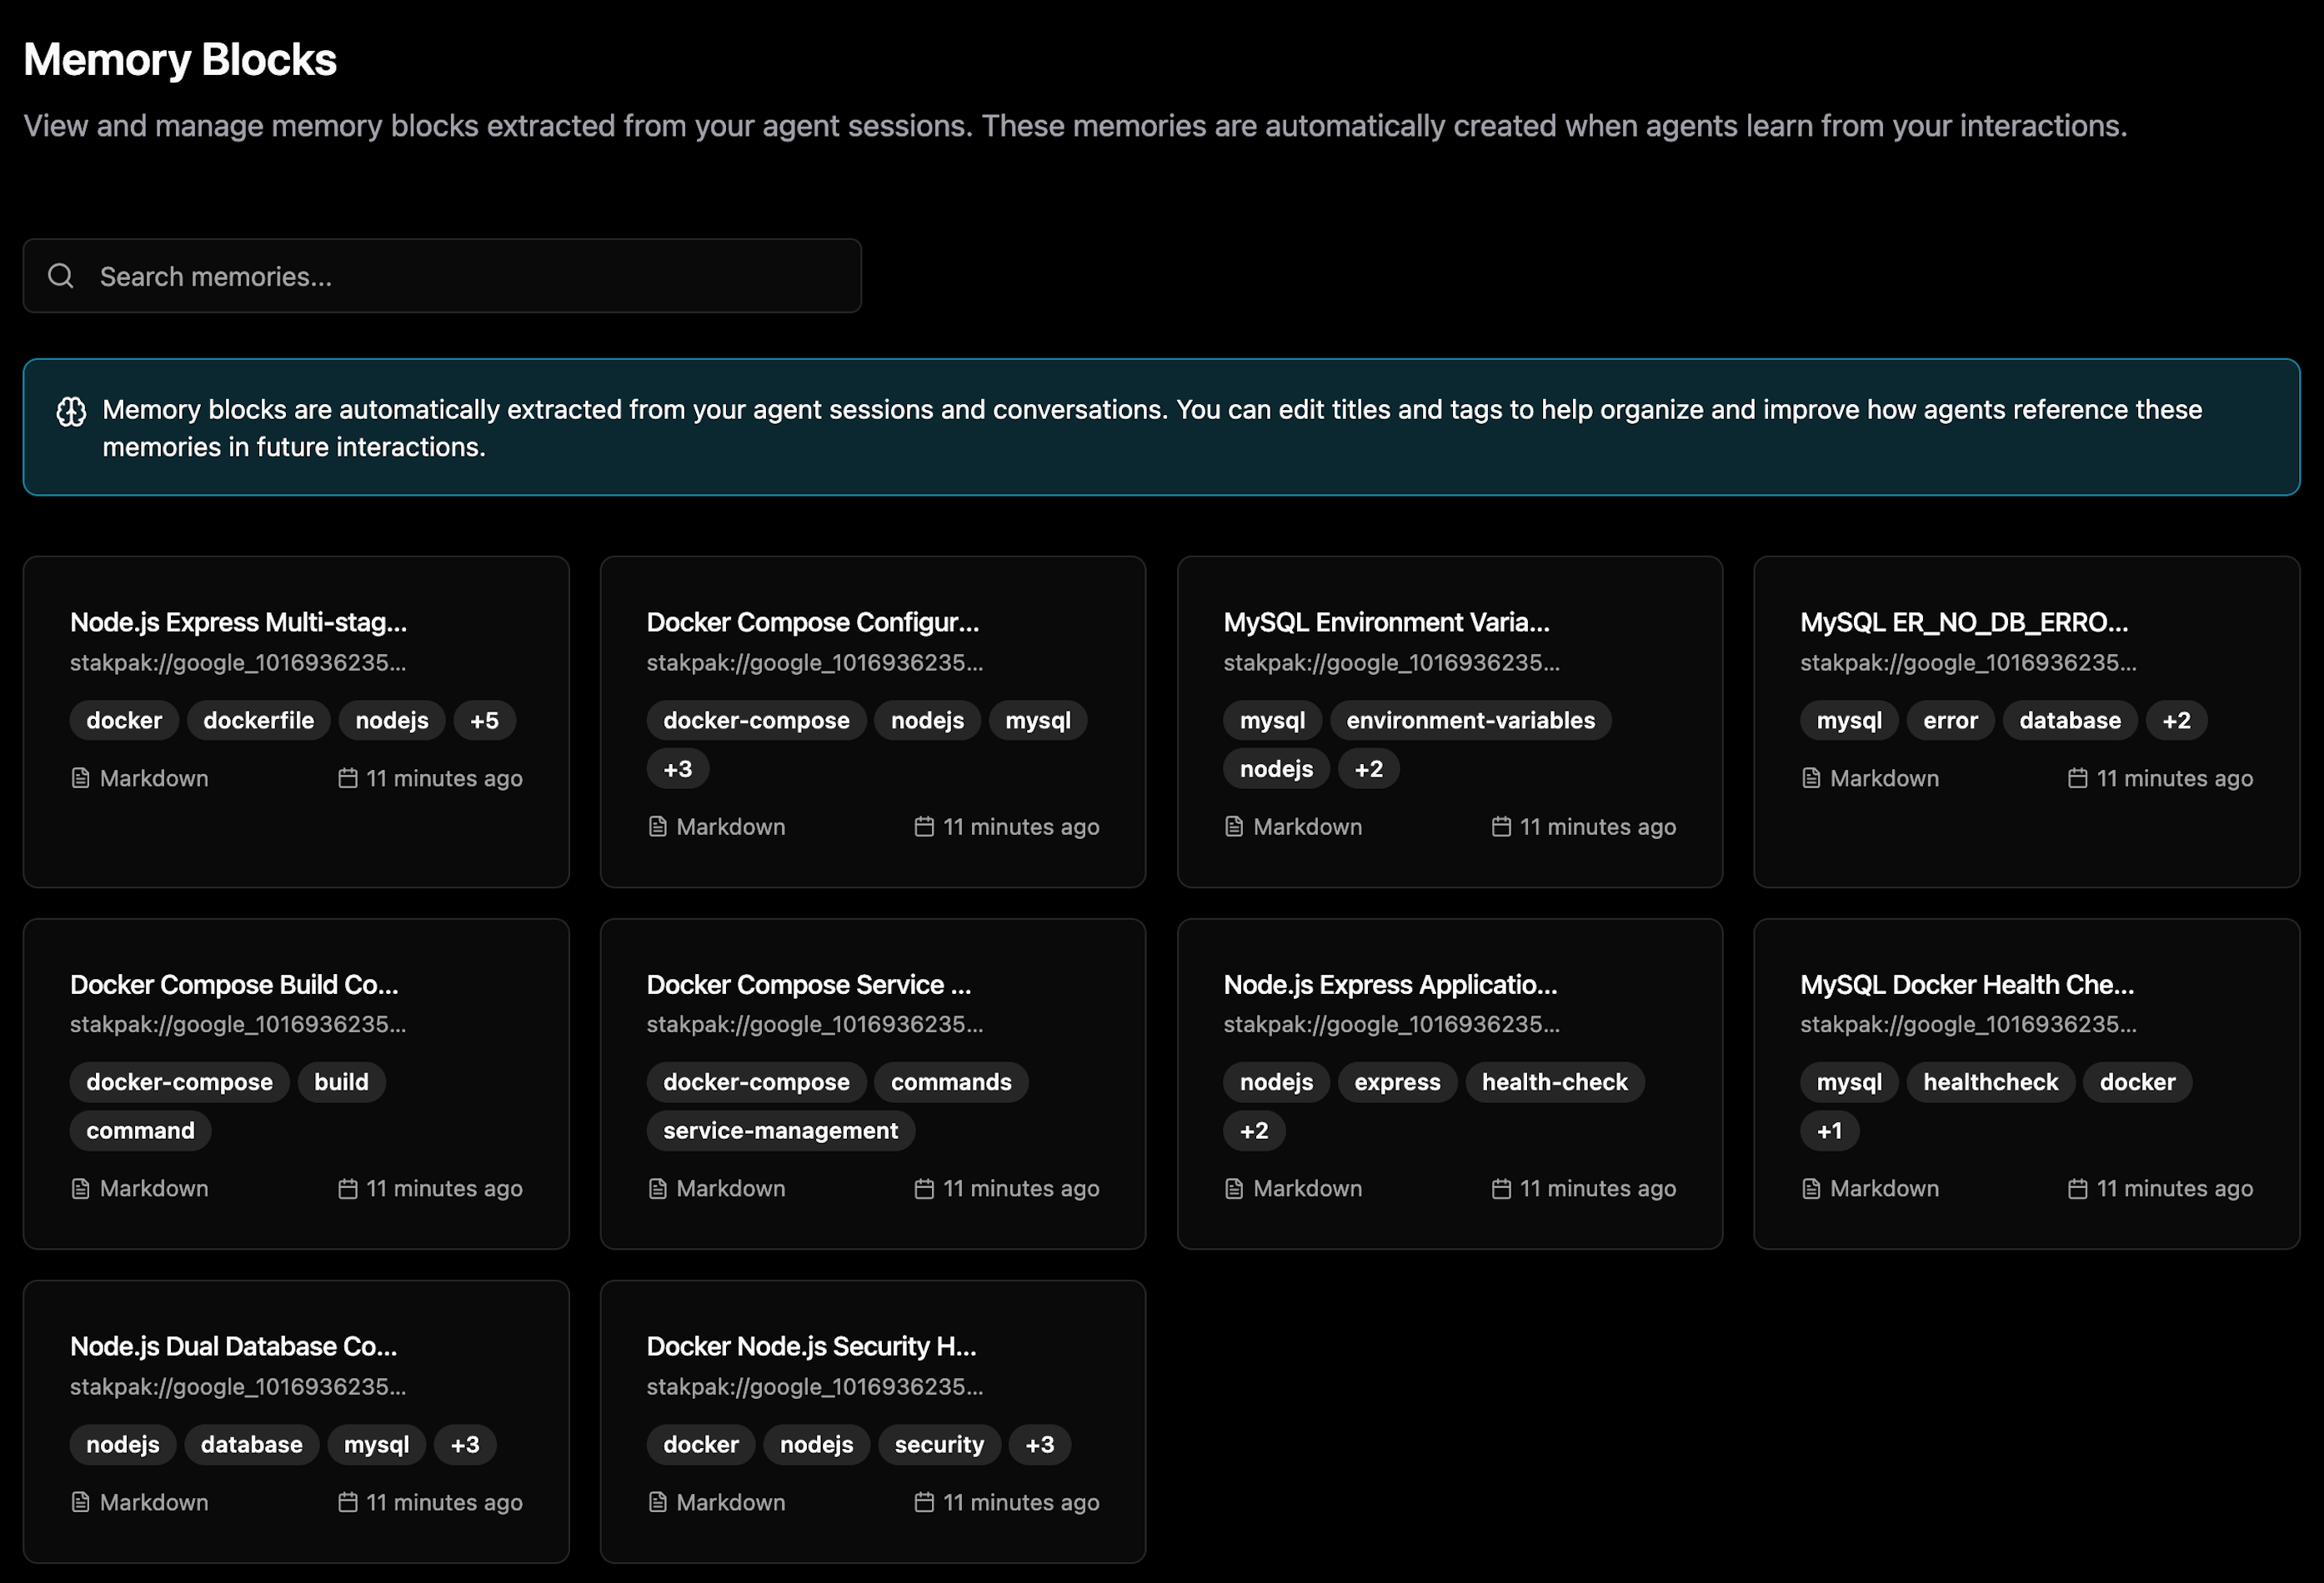Expand +1 tags on MySQL Docker Health Check card
2324x1583 pixels.
point(1828,1131)
